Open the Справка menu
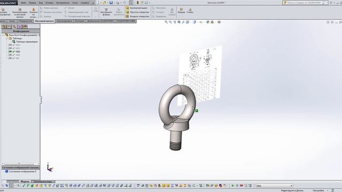Screen dimensions: 342x192 click(x=84, y=3)
